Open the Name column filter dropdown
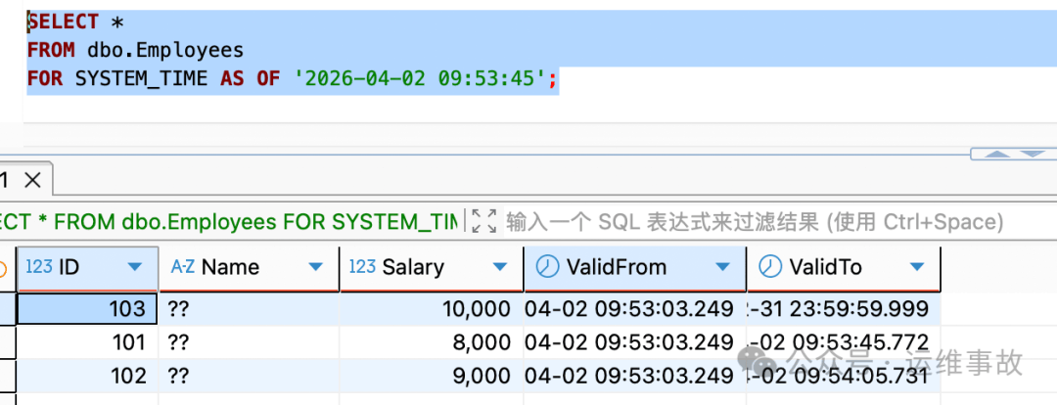This screenshot has width=1057, height=405. [315, 267]
